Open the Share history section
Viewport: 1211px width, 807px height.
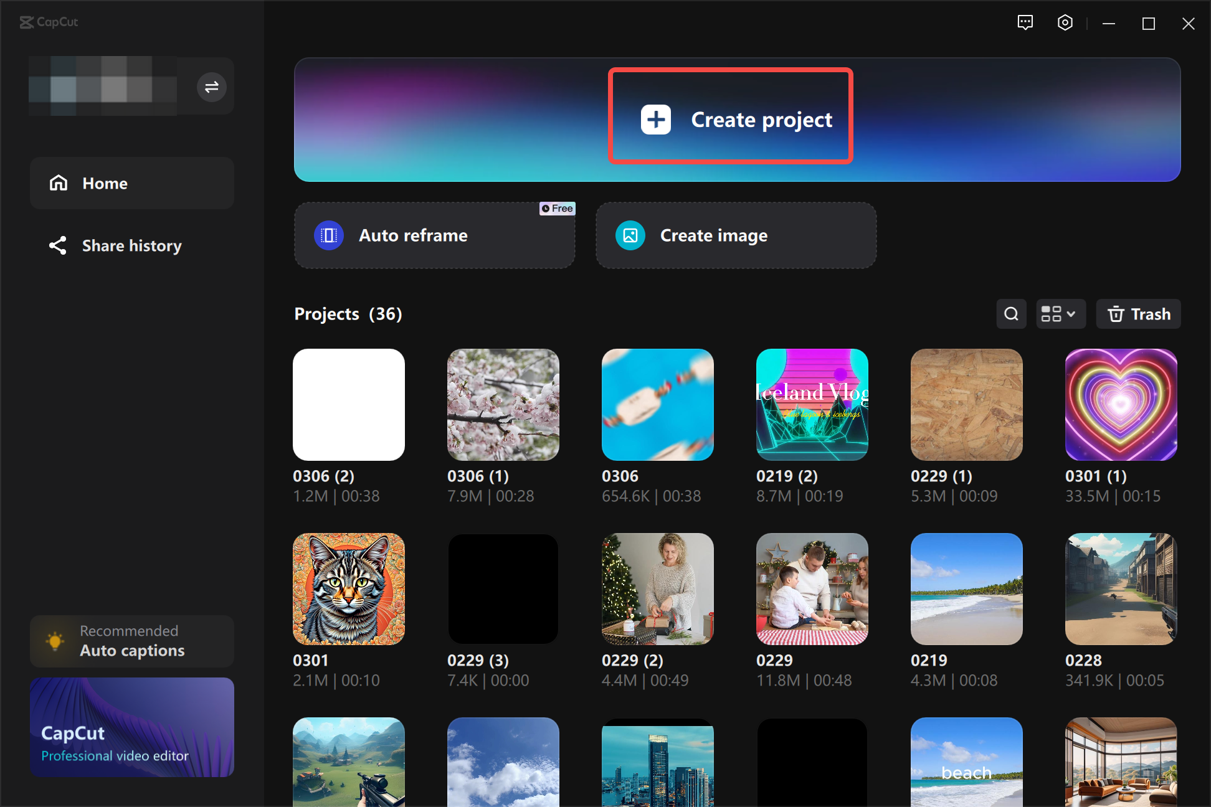pos(131,245)
